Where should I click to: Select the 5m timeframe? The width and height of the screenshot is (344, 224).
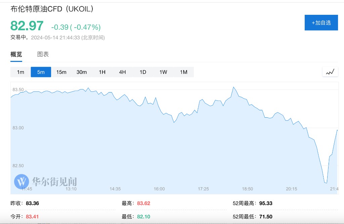pos(41,72)
